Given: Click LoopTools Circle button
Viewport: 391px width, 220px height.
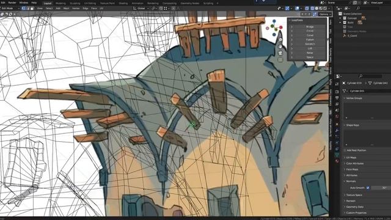Looking at the screenshot, I should (310, 31).
